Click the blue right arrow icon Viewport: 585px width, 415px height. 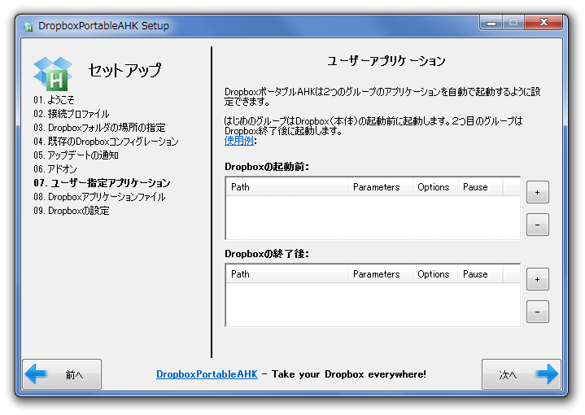[x=547, y=373]
